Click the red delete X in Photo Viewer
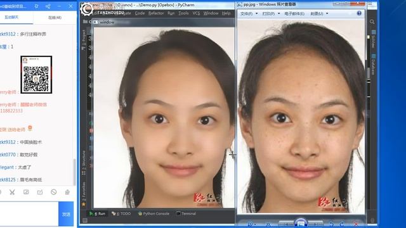The image size is (406, 228). 357,224
